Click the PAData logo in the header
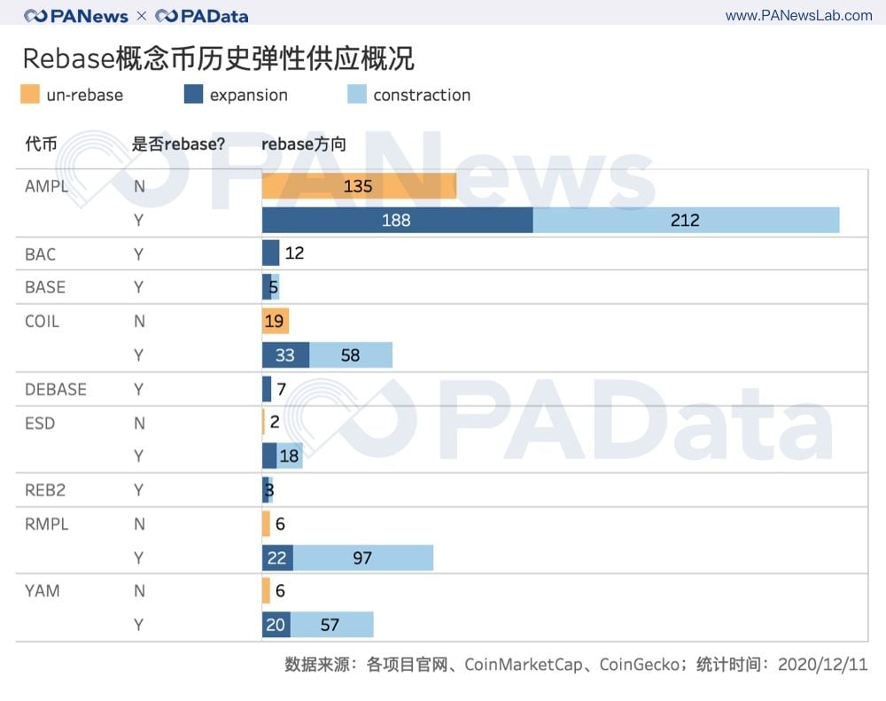Image resolution: width=886 pixels, height=701 pixels. click(201, 16)
